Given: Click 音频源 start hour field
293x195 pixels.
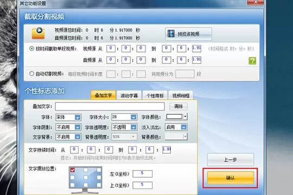Looking at the screenshot, I should 111,60.
